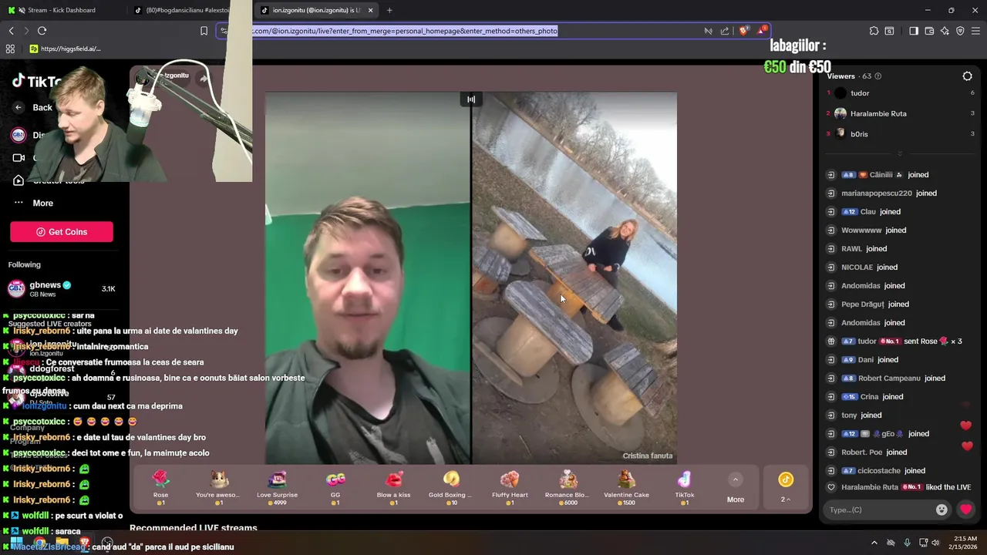
Task: Click the Get Coins button
Action: coord(62,232)
